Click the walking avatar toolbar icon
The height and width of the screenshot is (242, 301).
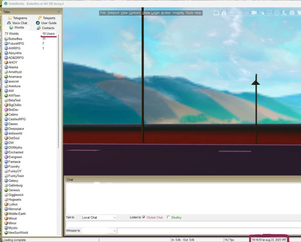coord(284,13)
